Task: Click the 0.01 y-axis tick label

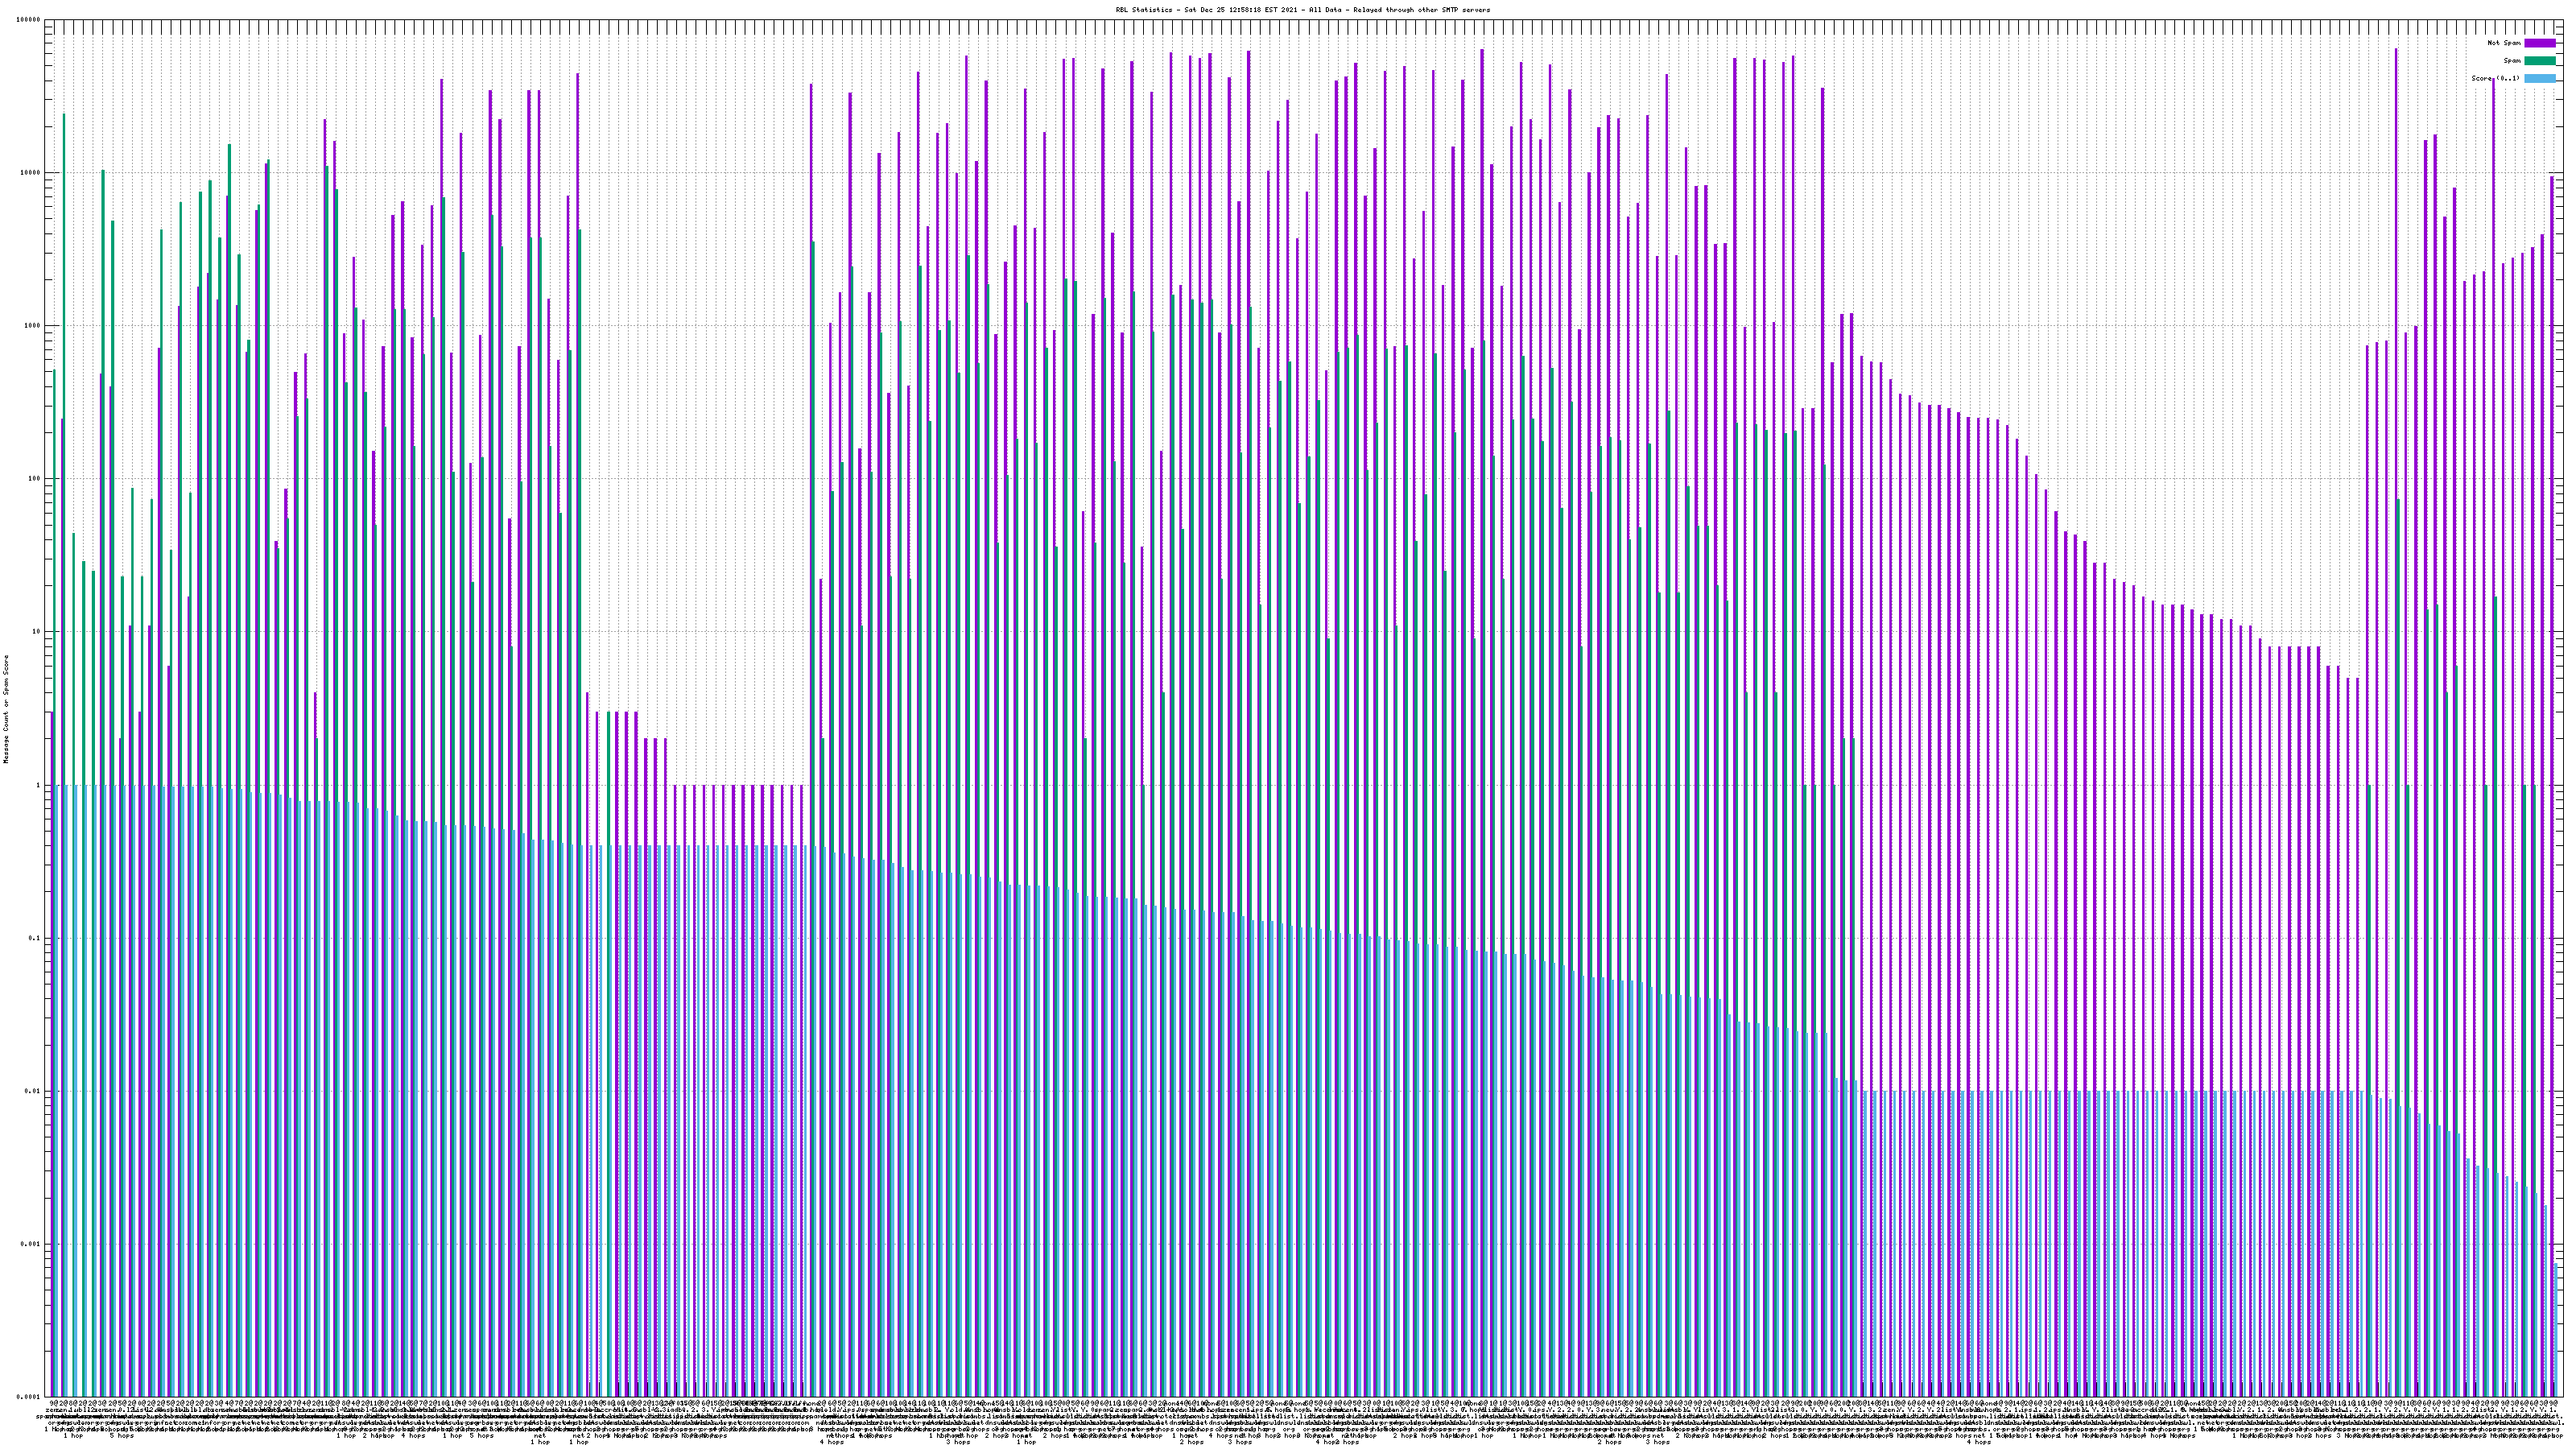Action: [x=34, y=1091]
